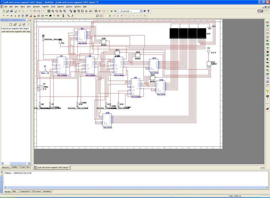This screenshot has height=198, width=270.
Task: Open the Transfer menu
Action: click(x=45, y=6)
